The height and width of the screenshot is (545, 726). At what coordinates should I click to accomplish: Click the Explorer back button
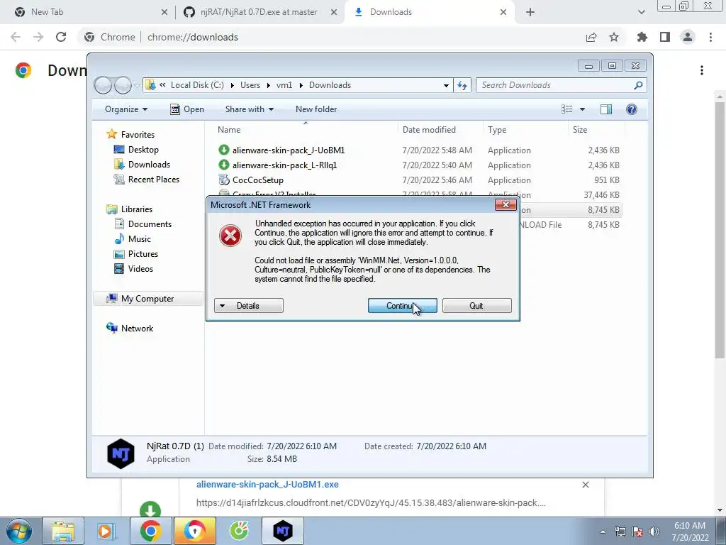(x=103, y=85)
